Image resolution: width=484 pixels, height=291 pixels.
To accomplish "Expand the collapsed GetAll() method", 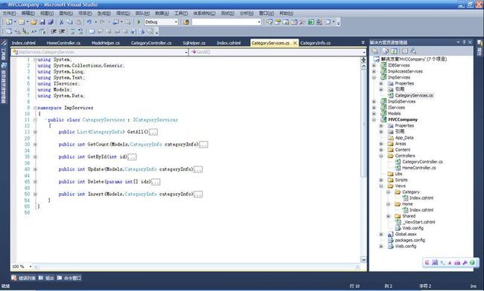I will click(x=35, y=132).
